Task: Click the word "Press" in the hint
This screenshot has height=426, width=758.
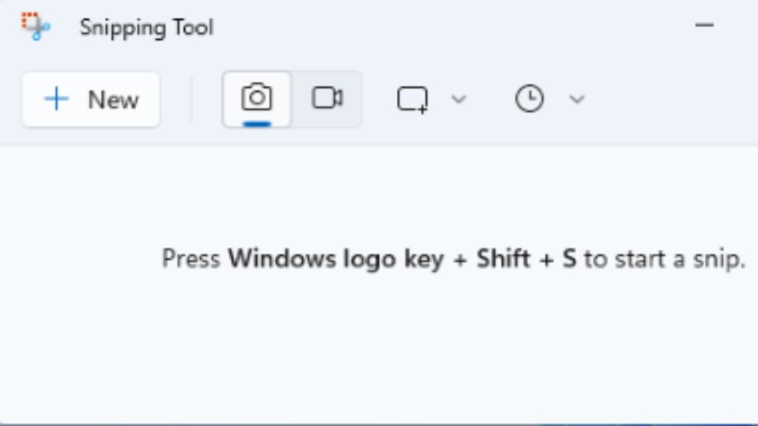Action: coord(191,259)
